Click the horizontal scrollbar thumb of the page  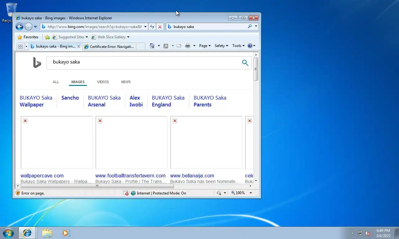coord(97,186)
